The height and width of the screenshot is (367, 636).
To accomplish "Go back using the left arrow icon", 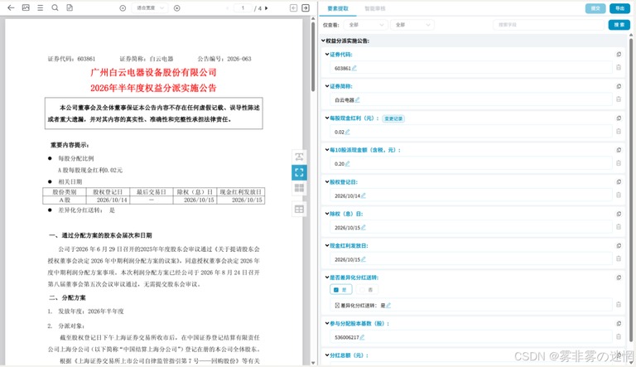I will 11,7.
